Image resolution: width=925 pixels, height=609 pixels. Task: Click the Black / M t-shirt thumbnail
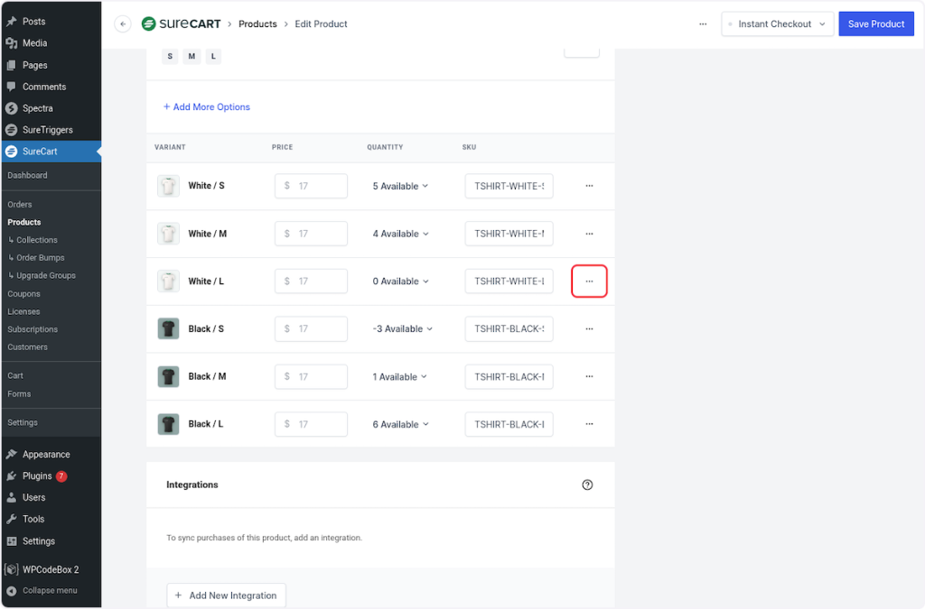point(168,376)
